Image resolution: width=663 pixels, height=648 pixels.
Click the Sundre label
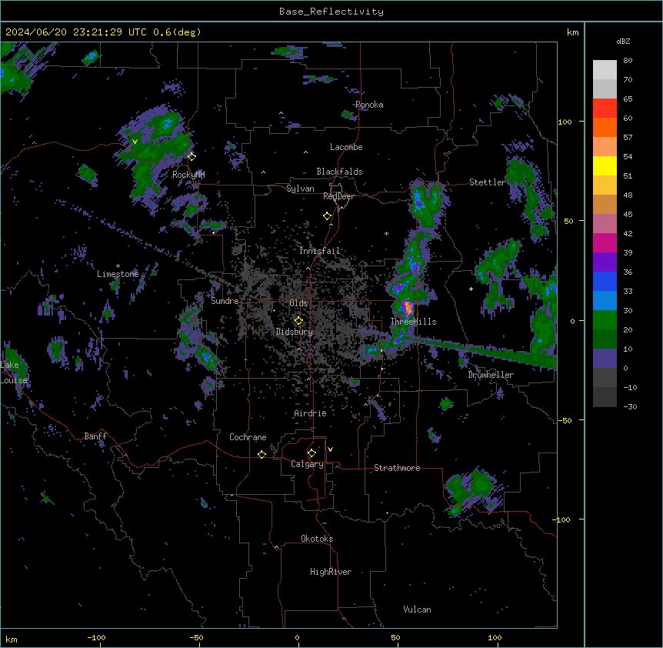(x=225, y=301)
